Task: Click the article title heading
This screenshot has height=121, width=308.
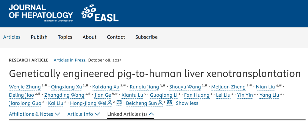Action: point(155,73)
